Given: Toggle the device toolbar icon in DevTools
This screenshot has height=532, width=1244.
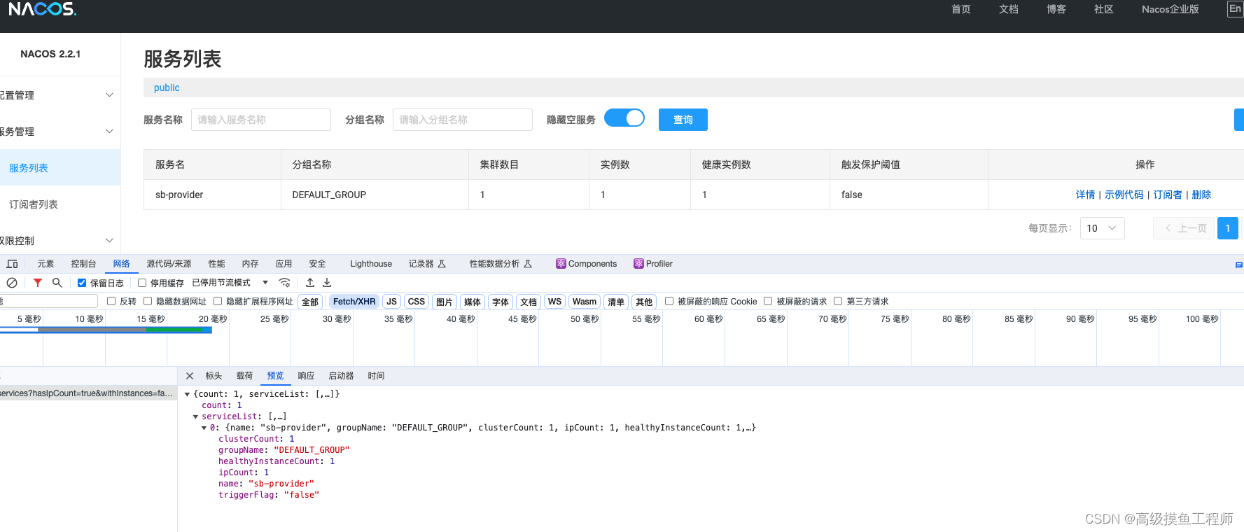Looking at the screenshot, I should (x=12, y=264).
